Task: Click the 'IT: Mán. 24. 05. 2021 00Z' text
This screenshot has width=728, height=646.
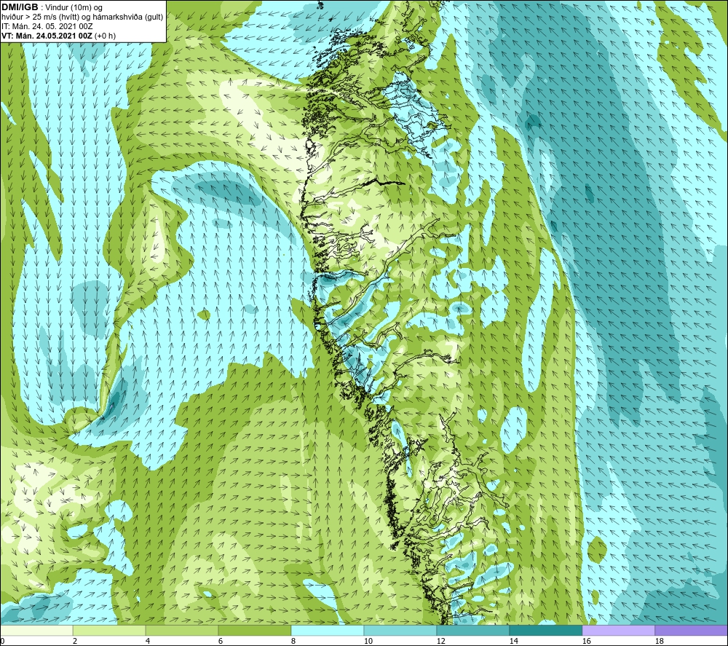Action: click(47, 26)
